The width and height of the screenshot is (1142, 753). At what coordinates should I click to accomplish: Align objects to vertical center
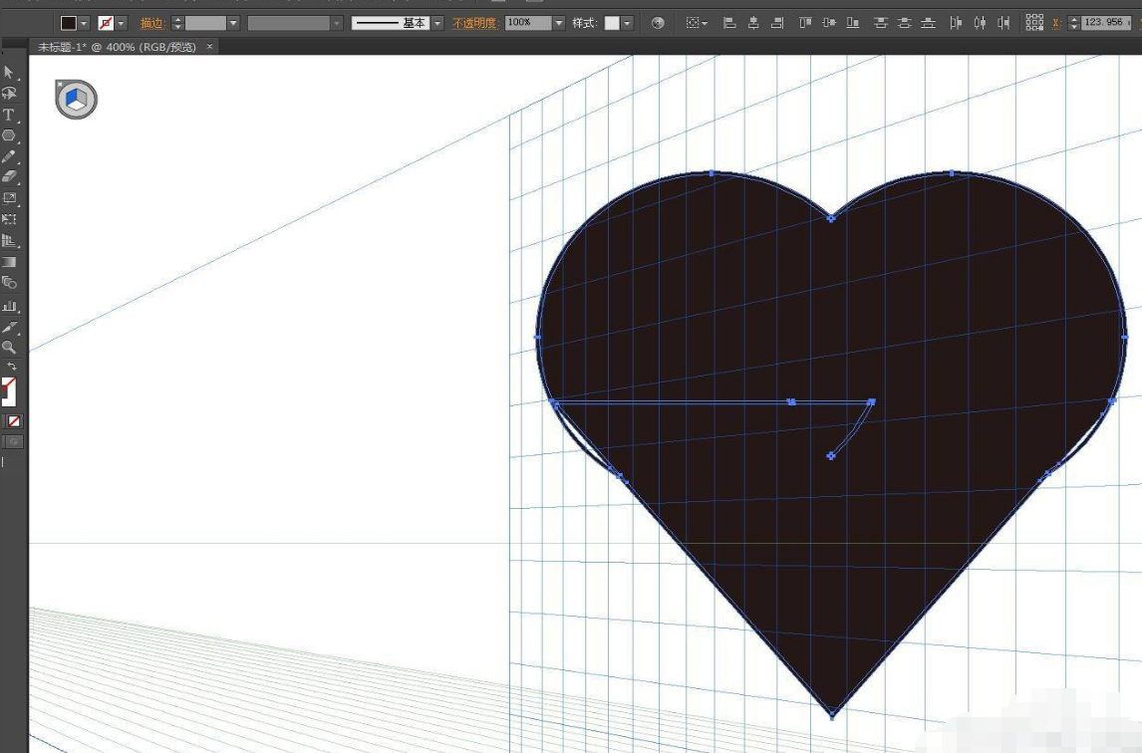pos(829,23)
